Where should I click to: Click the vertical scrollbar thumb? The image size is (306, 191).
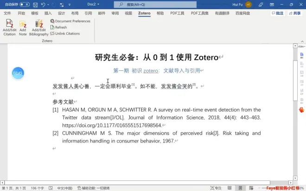pyautogui.click(x=295, y=81)
